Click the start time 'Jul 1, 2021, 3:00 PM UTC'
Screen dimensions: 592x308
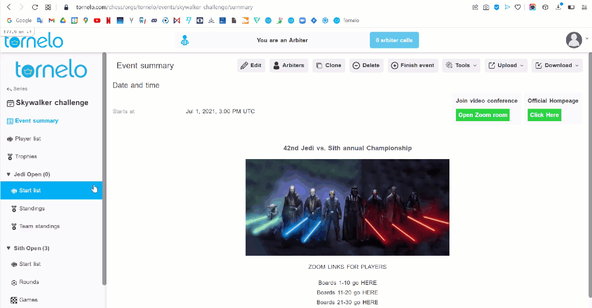pos(220,111)
